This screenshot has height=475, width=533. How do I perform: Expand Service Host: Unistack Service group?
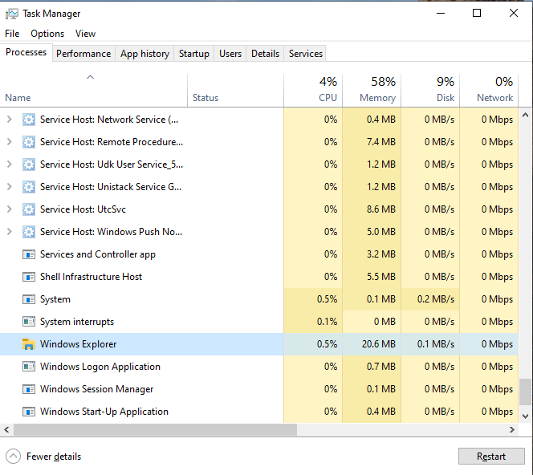coord(10,186)
